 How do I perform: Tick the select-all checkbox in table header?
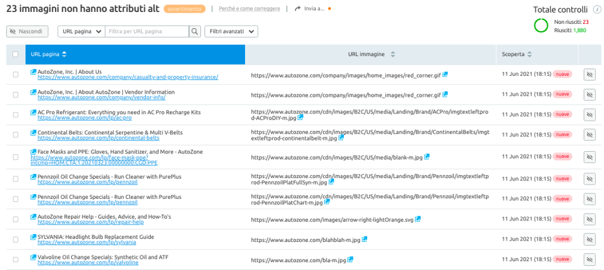pyautogui.click(x=16, y=54)
